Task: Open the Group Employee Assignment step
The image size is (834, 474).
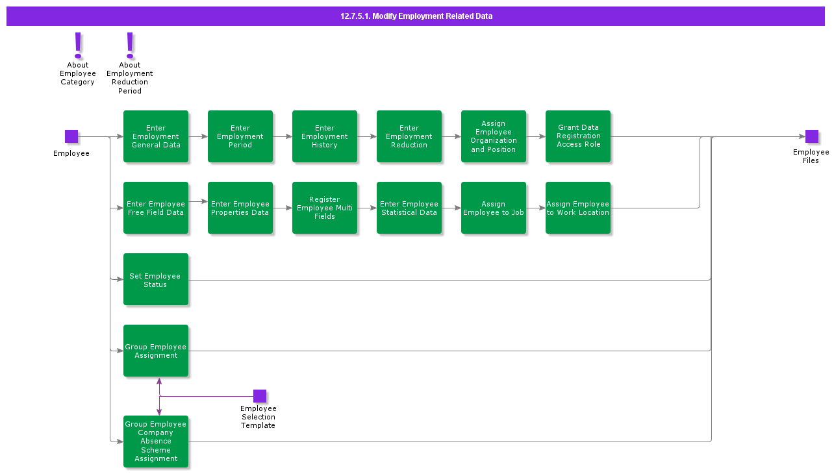Action: (x=156, y=351)
